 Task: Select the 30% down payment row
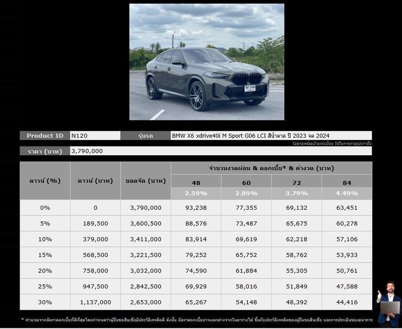tap(45, 302)
